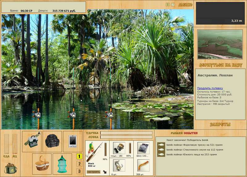
Task: Open the mobile phone icon
Action: pos(73,141)
